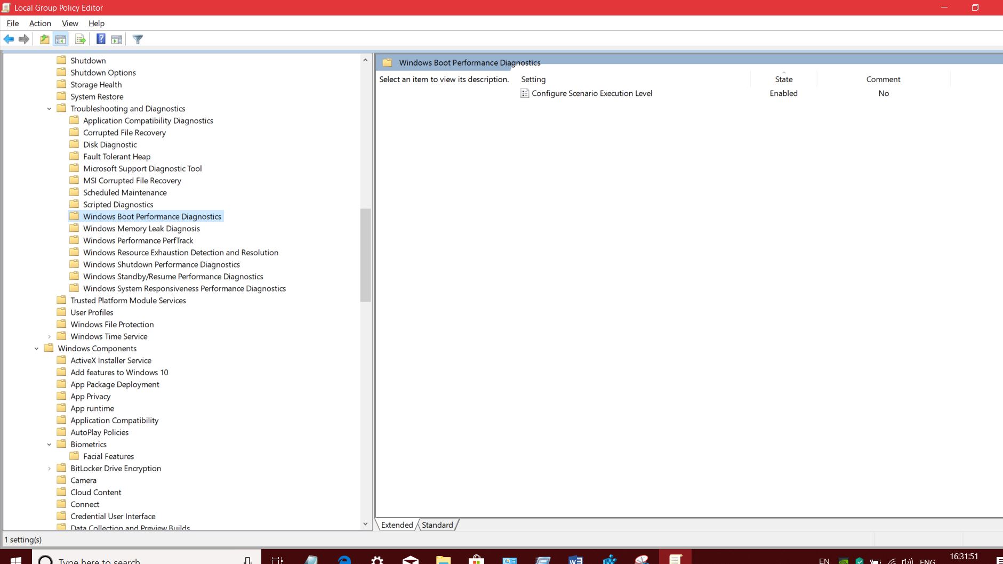Click the Up one level folder icon

pos(45,39)
